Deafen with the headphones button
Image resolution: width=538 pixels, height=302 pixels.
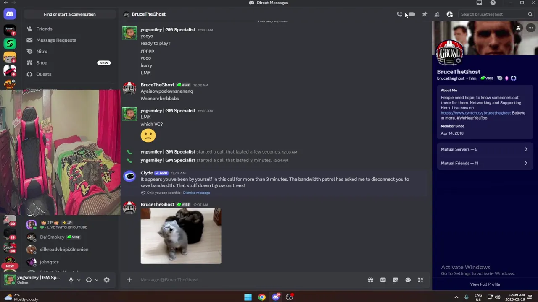pos(89,280)
